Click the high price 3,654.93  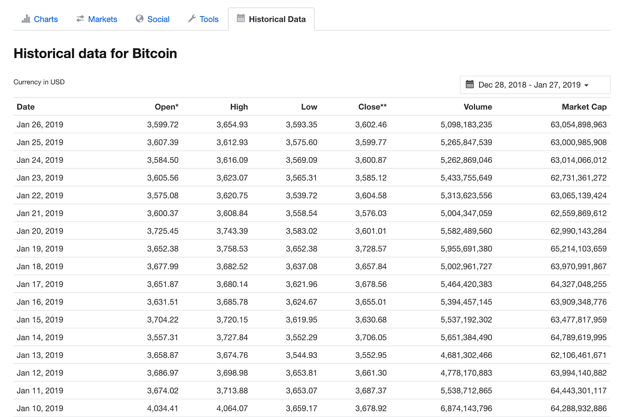[232, 124]
